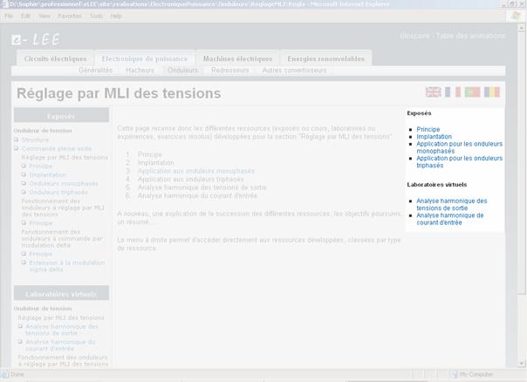527x382 pixels.
Task: Select the French flag language icon
Action: [453, 92]
